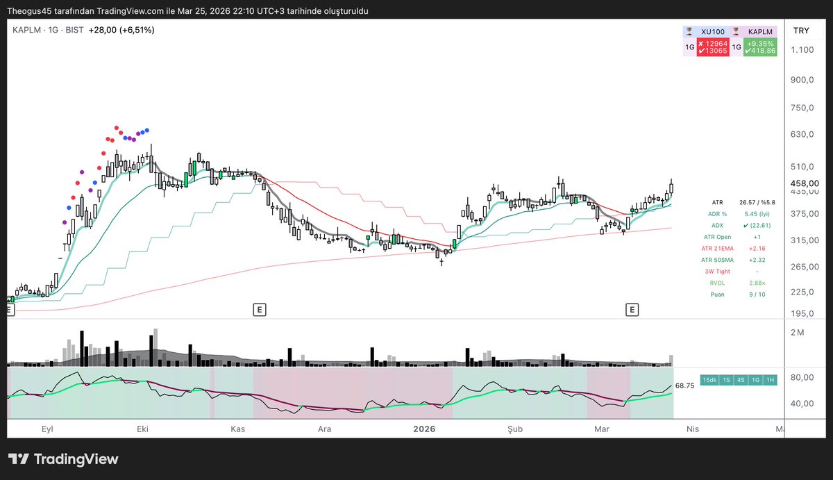Click the Mar label on time axis
This screenshot has width=833, height=480.
pyautogui.click(x=601, y=430)
